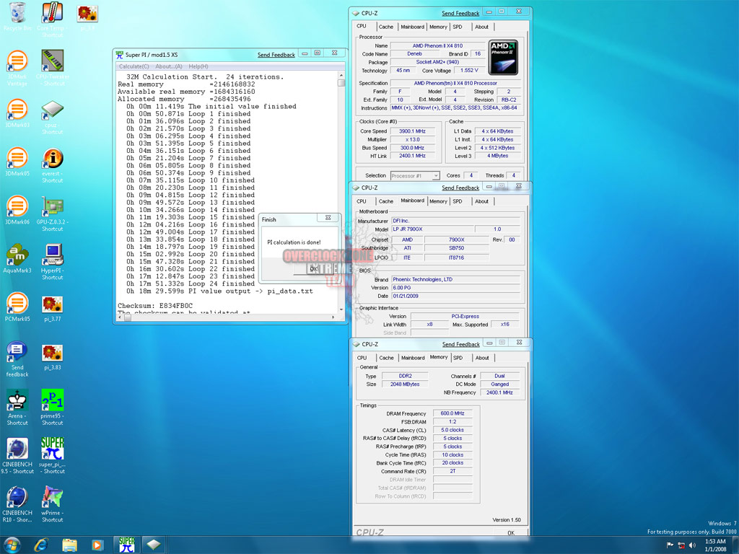Open Send feedback desktop icon
Viewport: 739px width, 554px height.
point(17,359)
